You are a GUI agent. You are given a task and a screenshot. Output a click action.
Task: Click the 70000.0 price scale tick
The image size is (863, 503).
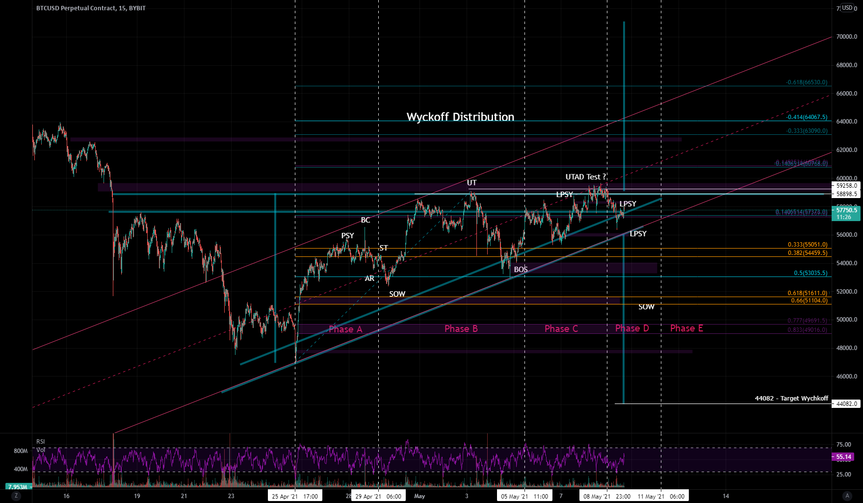tap(847, 37)
